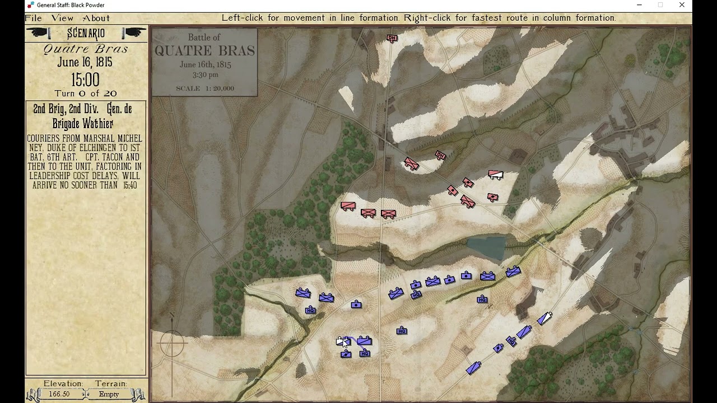Open the View menu
Screen dimensions: 717x403
click(x=62, y=18)
